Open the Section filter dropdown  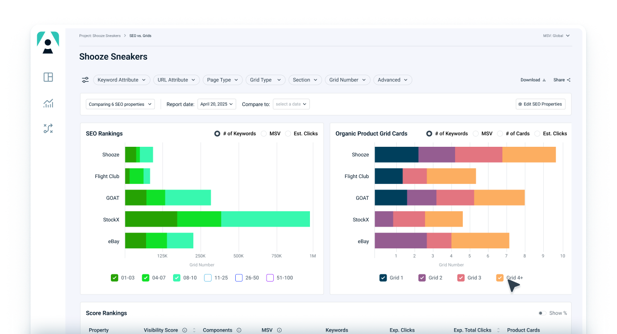coord(305,80)
